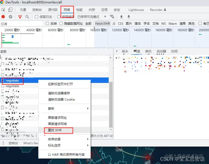Switch to 控制台 panel tab
Screen dimensions: 209x164
(x=37, y=10)
